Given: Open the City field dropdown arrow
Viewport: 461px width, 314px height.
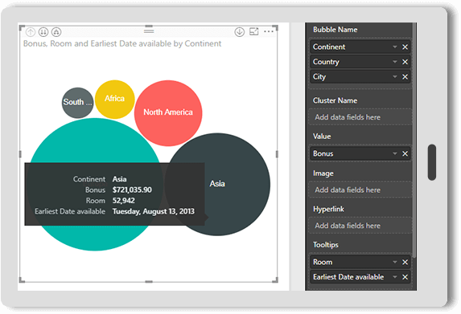Looking at the screenshot, I should tap(395, 77).
